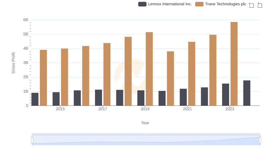Grab the left handle of the zoom slider
Screen dimensions: 266x153
pos(32,140)
